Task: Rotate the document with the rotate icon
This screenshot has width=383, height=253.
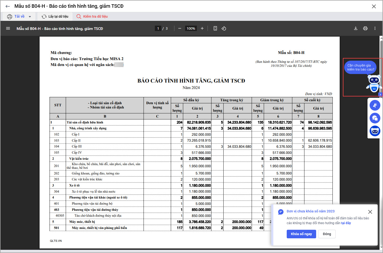Action: click(224, 28)
